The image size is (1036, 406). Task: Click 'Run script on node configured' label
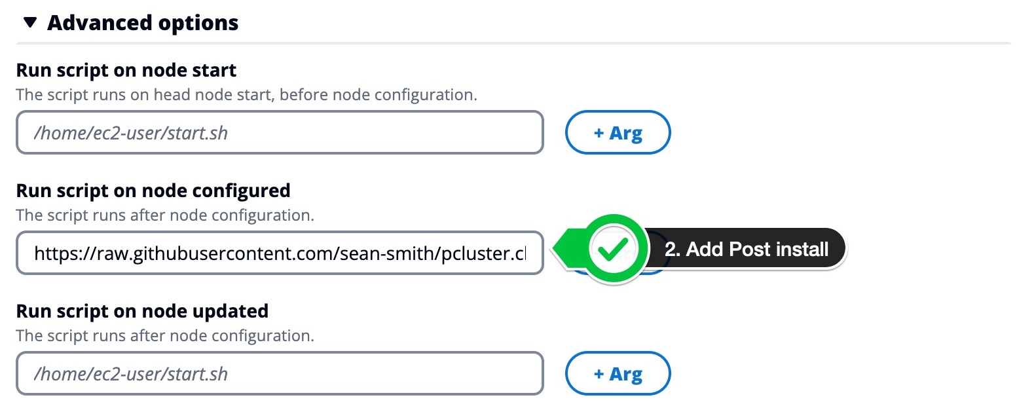click(153, 191)
